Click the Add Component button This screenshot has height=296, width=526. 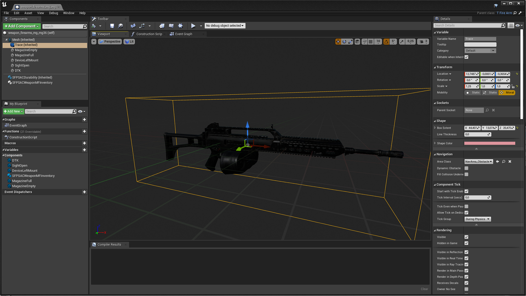tap(21, 26)
